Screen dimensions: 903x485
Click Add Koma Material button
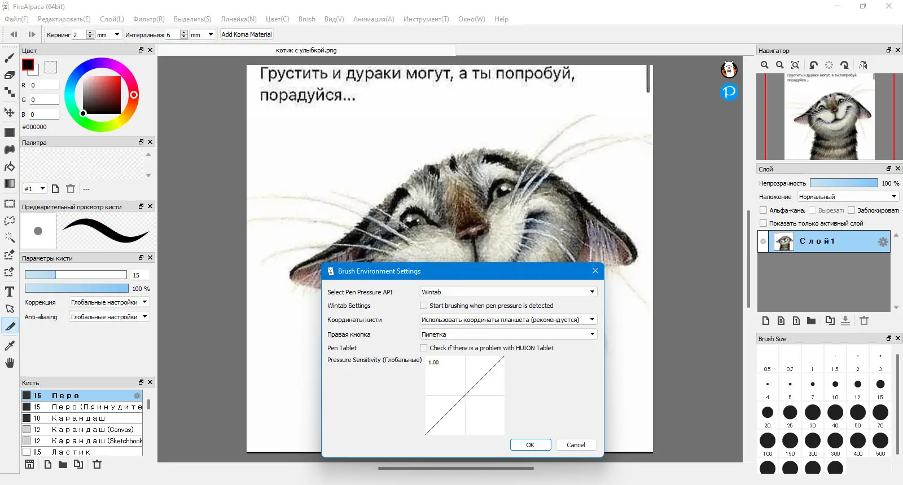point(247,34)
